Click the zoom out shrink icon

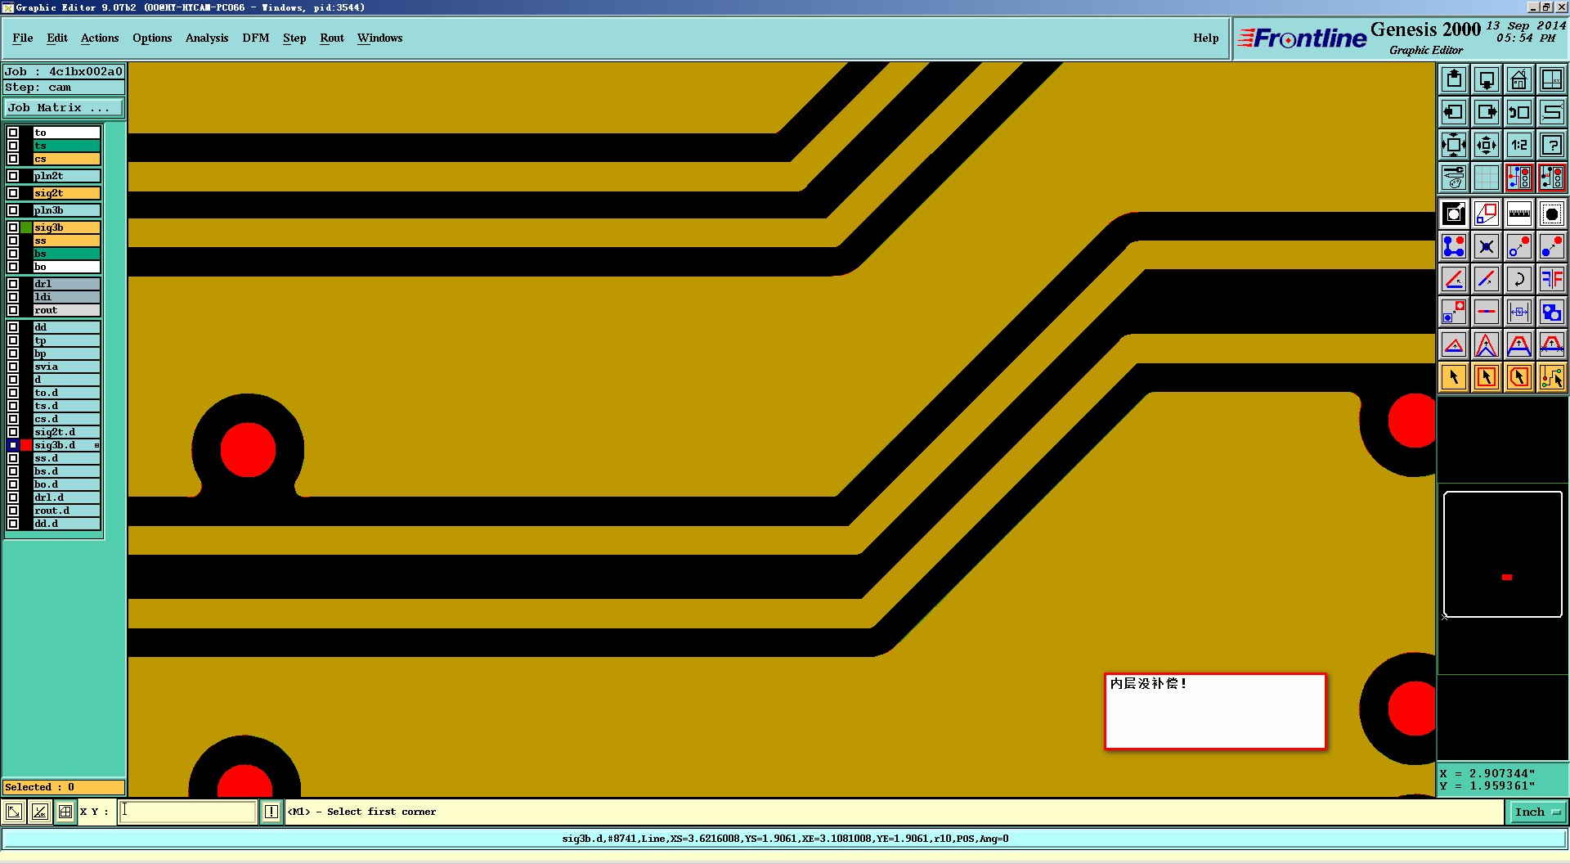coord(1487,145)
